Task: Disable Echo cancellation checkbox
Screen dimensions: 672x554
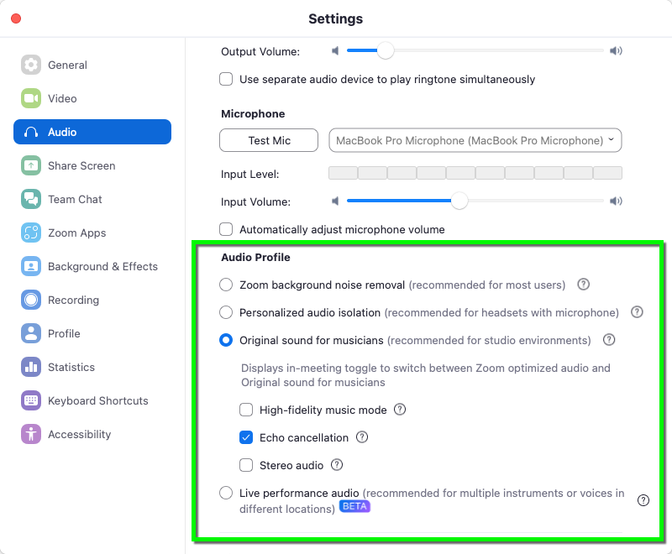Action: click(246, 437)
